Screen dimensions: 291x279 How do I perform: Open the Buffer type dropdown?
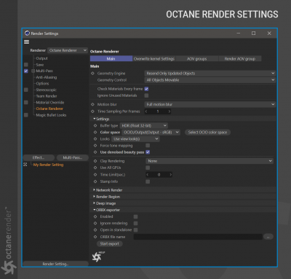(x=144, y=125)
